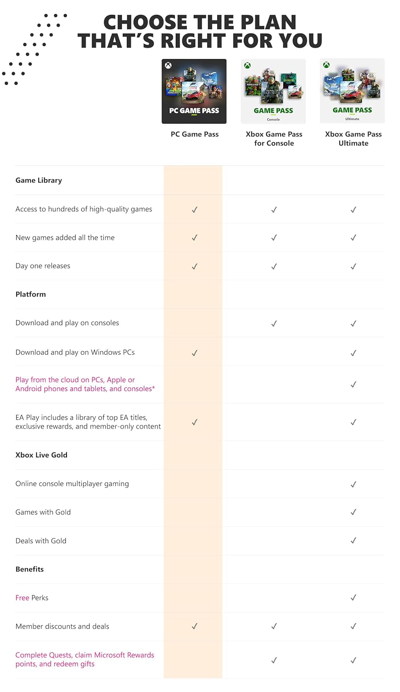The image size is (400, 692).
Task: Click the Xbox logo on Ultimate pass box
Action: pyautogui.click(x=327, y=65)
